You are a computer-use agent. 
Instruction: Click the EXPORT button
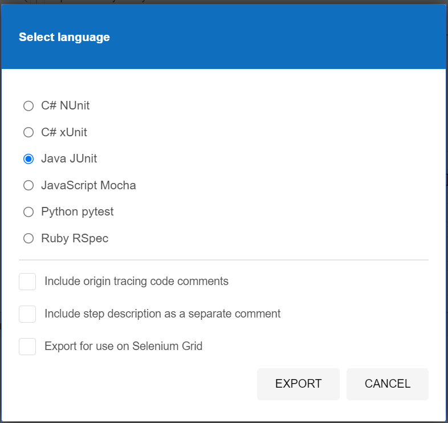[298, 384]
